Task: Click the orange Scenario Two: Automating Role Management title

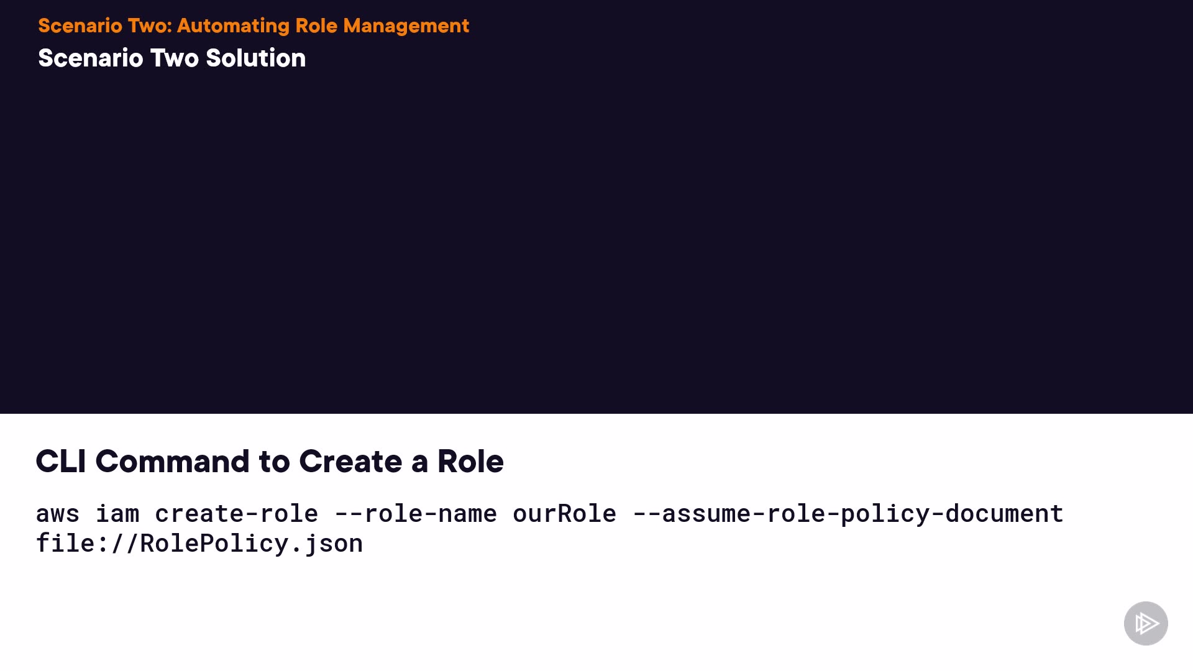Action: coord(253,25)
